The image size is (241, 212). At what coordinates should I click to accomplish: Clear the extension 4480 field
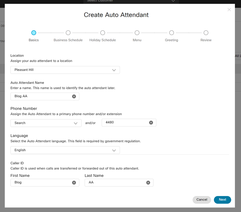click(x=151, y=123)
